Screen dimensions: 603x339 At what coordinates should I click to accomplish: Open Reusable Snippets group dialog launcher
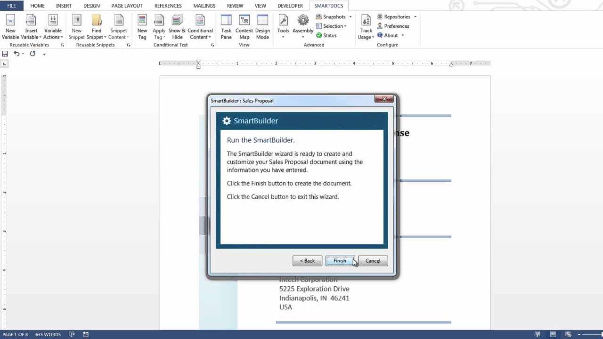coord(129,45)
